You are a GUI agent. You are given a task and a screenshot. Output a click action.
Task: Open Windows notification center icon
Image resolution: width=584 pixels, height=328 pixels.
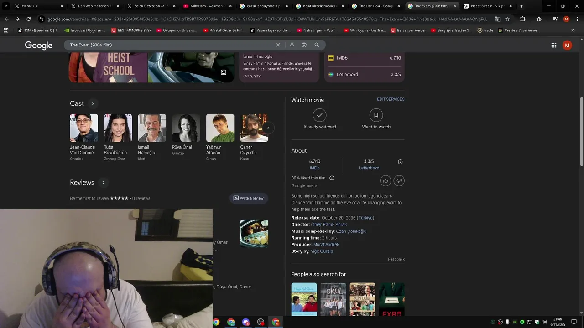coord(574,322)
